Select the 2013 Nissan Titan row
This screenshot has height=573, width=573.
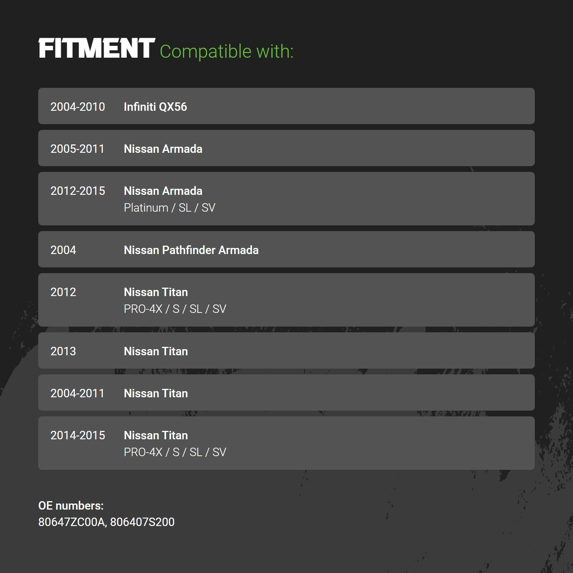(286, 351)
